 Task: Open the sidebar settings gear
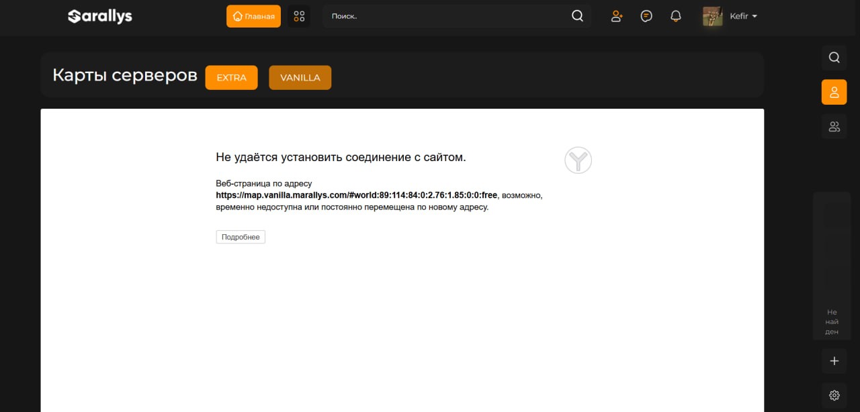coord(834,395)
